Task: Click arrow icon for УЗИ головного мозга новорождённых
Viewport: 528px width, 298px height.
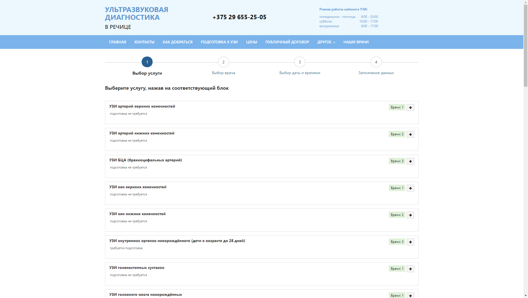Action: pos(410,295)
